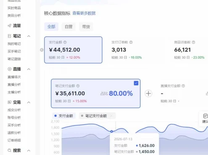Image resolution: width=208 pixels, height=155 pixels.
Task: Click the 核心数据指标 heading
Action: 57,13
